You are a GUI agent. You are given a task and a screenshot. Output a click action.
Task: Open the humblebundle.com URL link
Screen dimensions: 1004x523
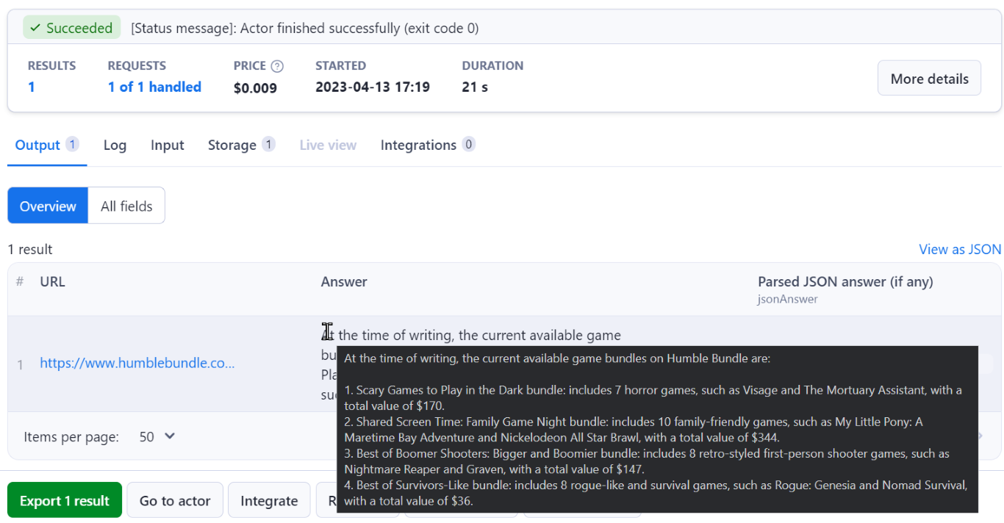click(x=137, y=363)
